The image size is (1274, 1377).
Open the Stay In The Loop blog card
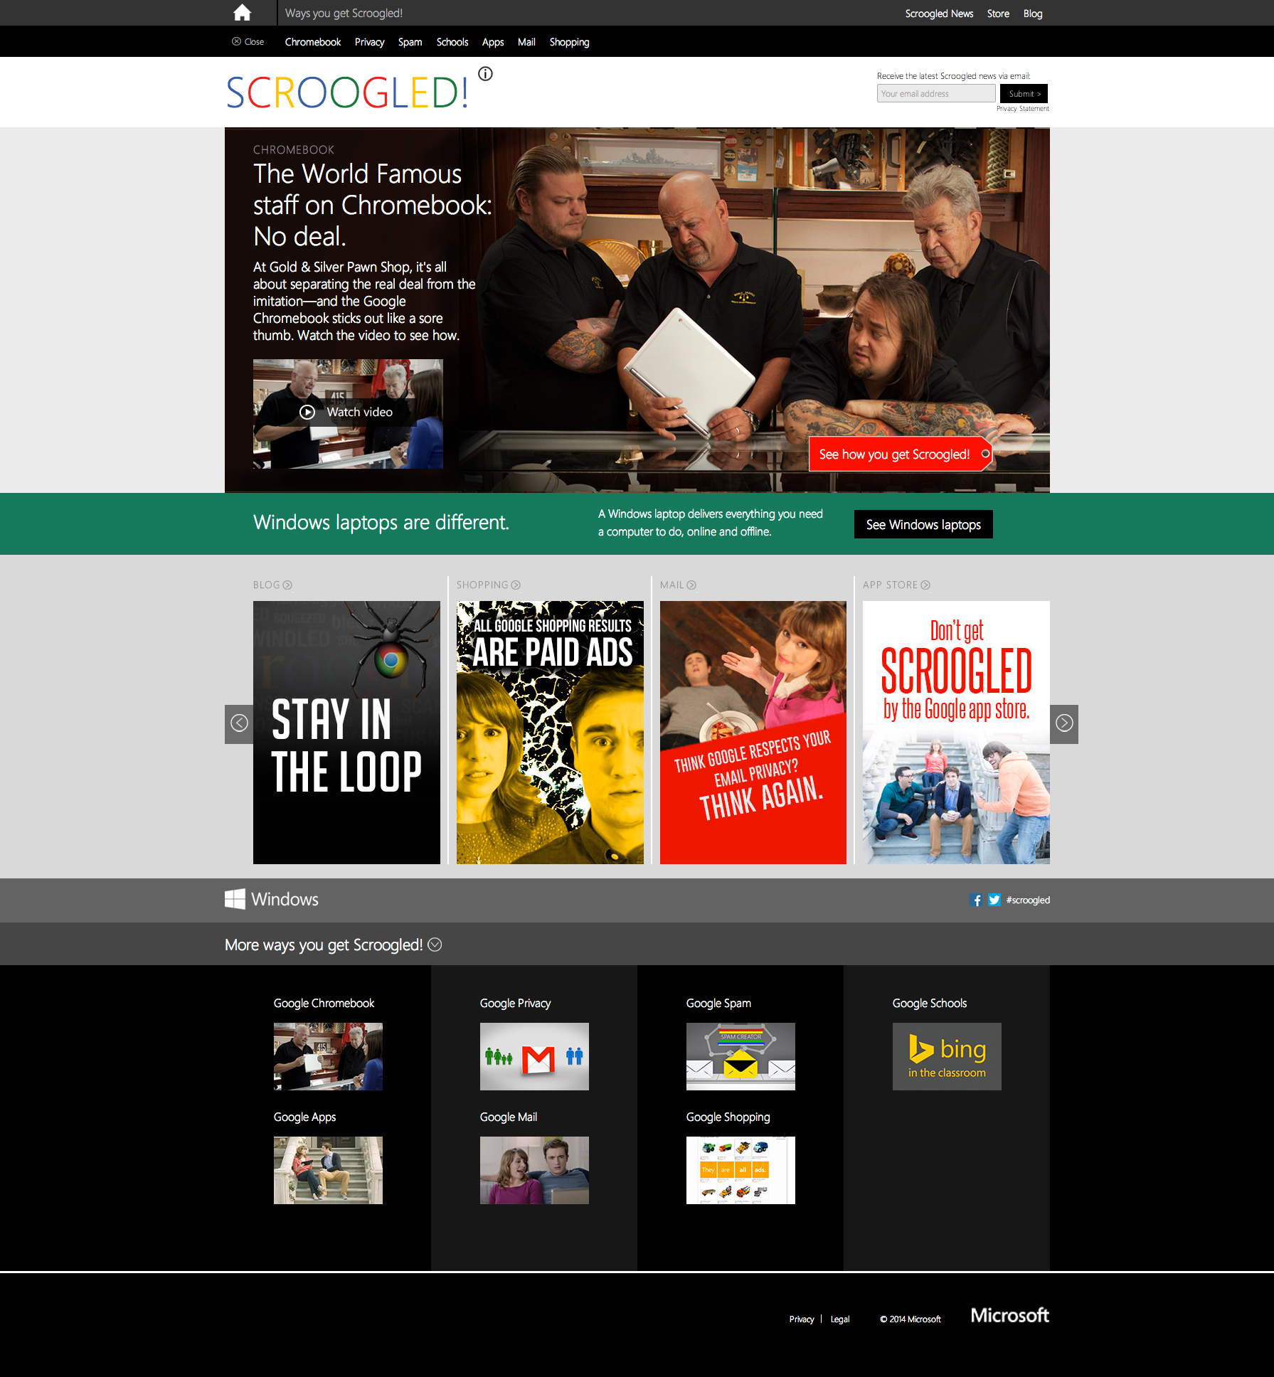[x=346, y=733]
